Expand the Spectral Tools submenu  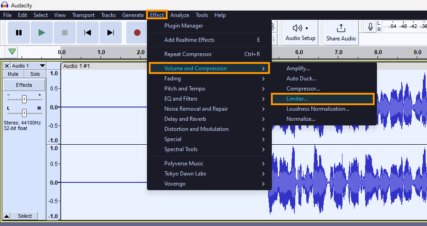click(x=209, y=149)
